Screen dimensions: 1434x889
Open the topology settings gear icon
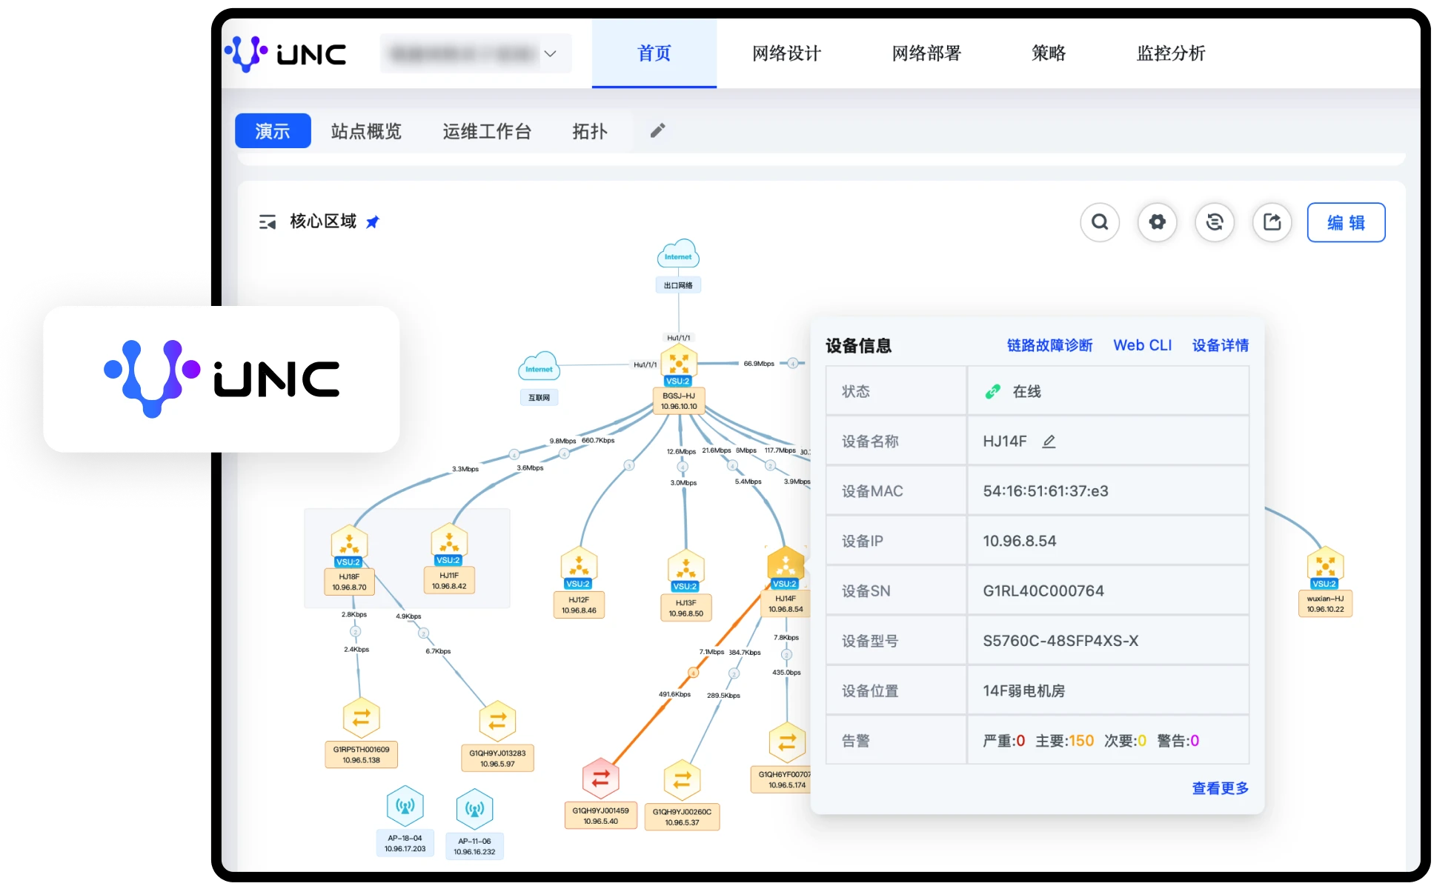click(1157, 222)
